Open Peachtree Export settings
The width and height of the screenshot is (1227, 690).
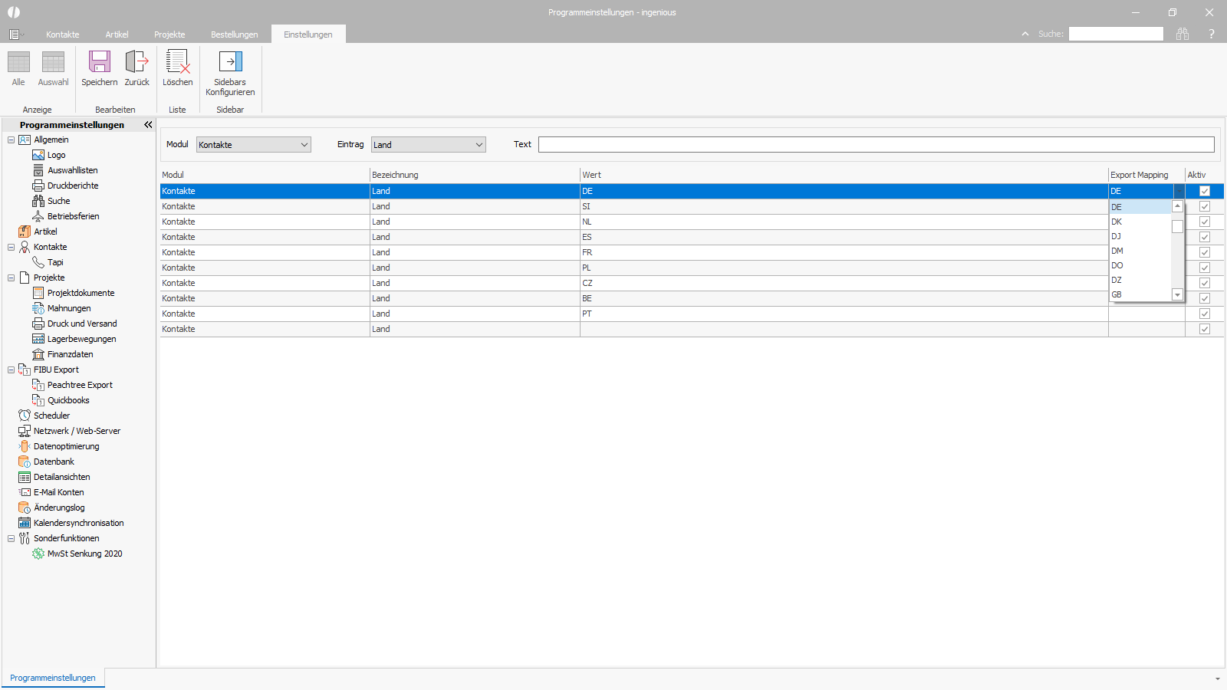coord(80,385)
